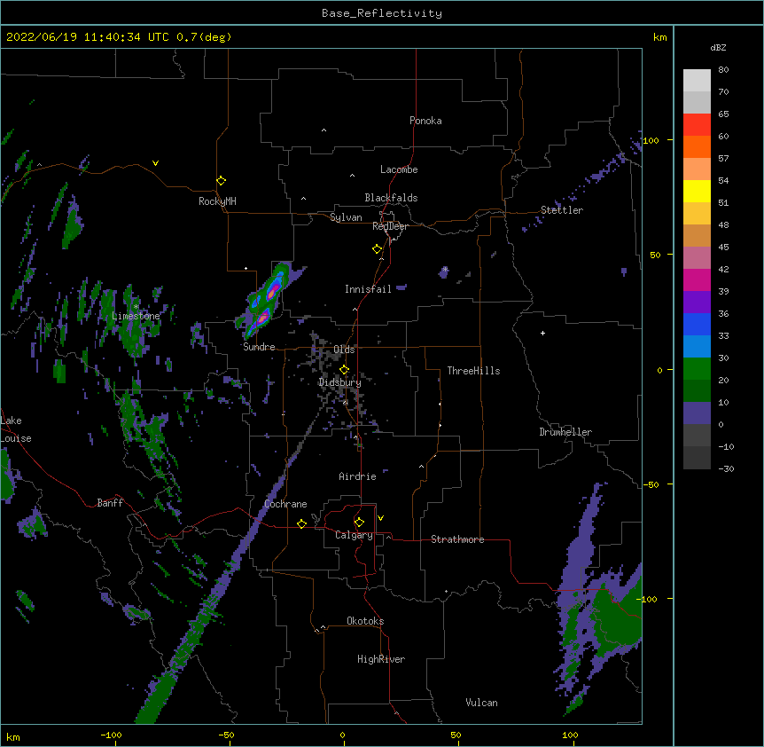Click the yellow marker south of RedDeer
This screenshot has height=747, width=764.
point(377,248)
